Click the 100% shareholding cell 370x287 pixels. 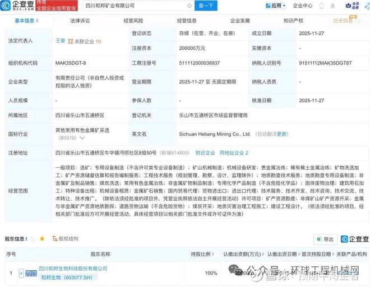[211, 273]
